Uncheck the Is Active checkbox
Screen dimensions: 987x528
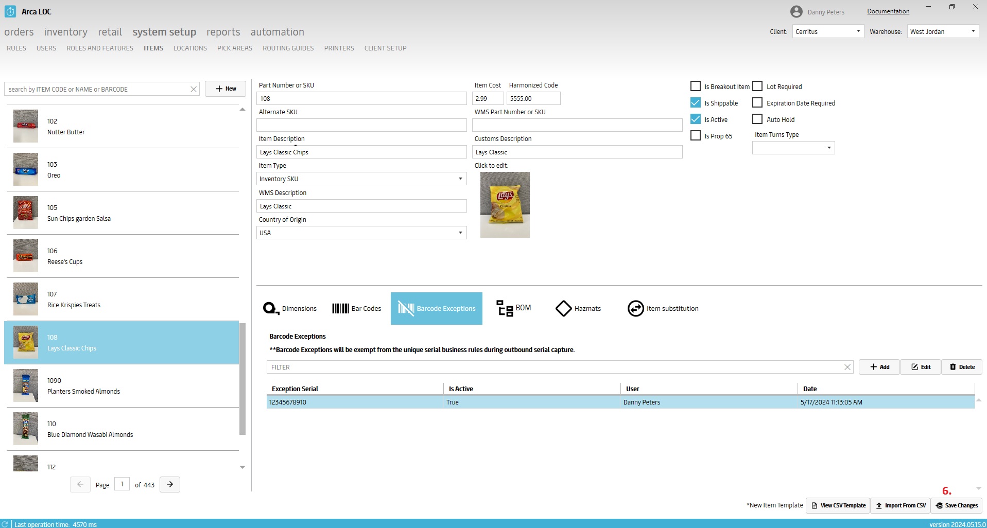pyautogui.click(x=696, y=119)
